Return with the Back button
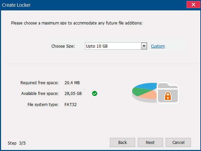 122,142
